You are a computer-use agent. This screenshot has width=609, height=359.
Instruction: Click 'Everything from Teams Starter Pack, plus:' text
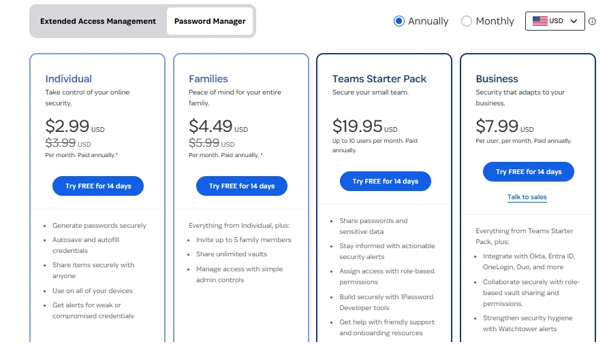pyautogui.click(x=525, y=237)
